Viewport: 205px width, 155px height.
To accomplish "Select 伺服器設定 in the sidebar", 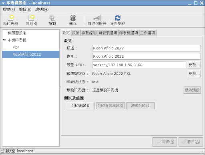I will [17, 33].
